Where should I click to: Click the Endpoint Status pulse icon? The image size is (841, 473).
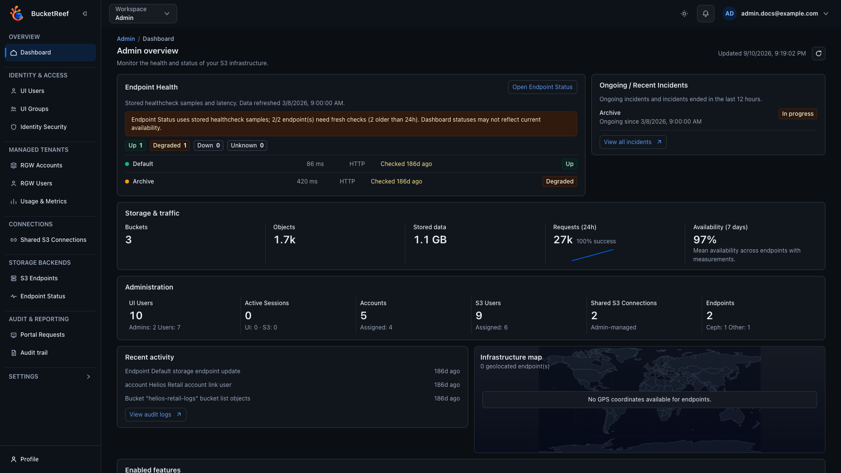(14, 296)
